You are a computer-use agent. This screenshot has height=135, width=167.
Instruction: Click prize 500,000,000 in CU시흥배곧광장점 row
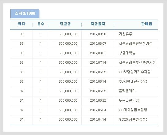click(68, 81)
